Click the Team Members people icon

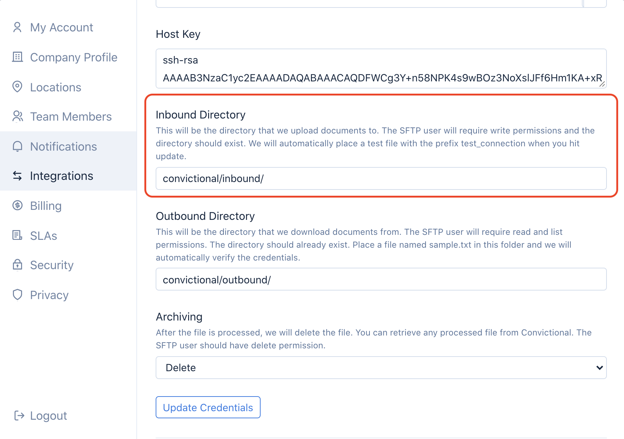pos(17,116)
